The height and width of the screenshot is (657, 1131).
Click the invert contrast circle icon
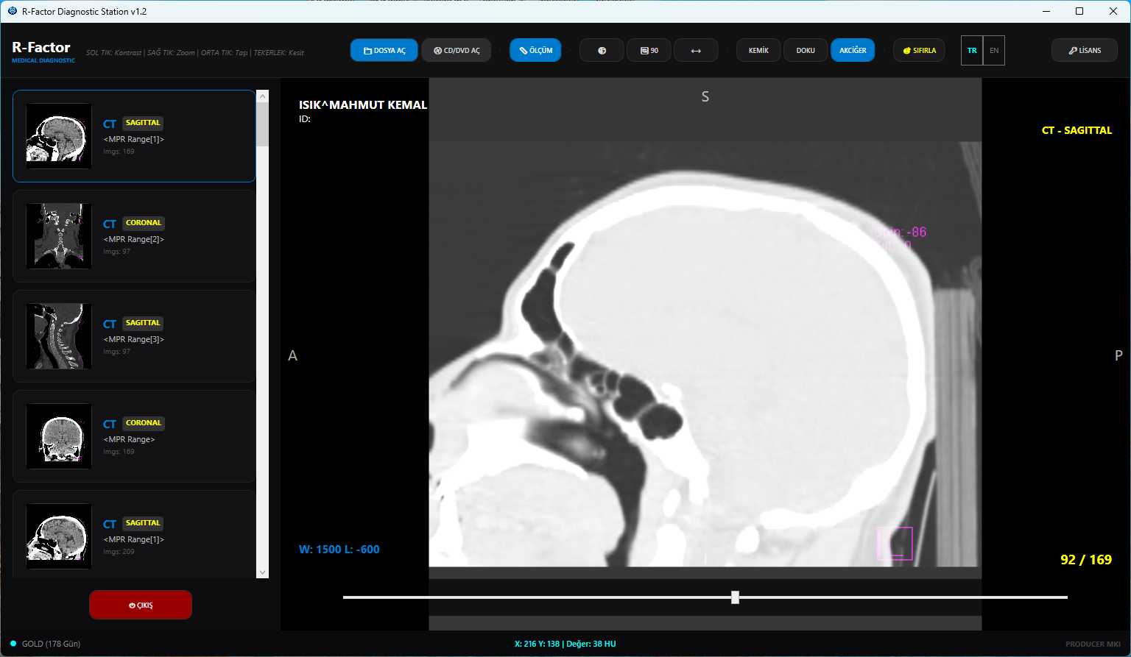602,51
